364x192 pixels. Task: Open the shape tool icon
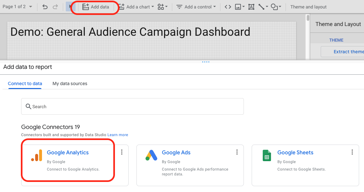[276, 7]
